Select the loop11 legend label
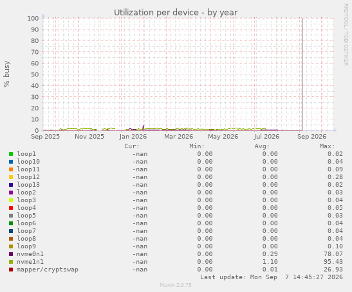 [28, 169]
